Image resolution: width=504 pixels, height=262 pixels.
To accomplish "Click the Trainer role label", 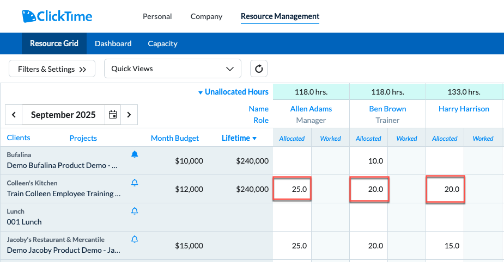I will [387, 120].
